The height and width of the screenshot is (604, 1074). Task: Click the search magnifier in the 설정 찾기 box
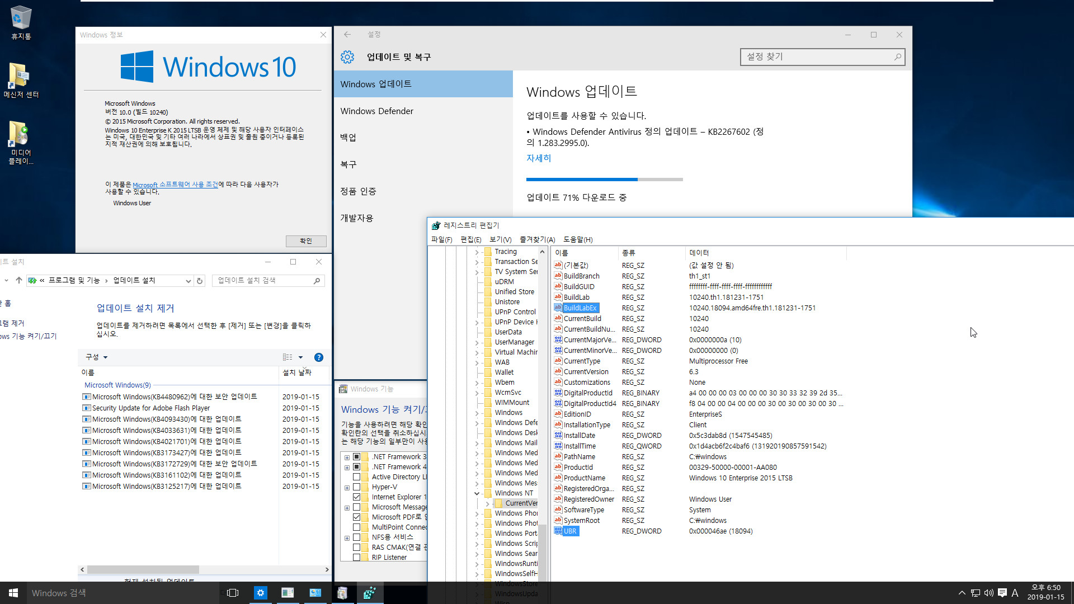coord(897,56)
